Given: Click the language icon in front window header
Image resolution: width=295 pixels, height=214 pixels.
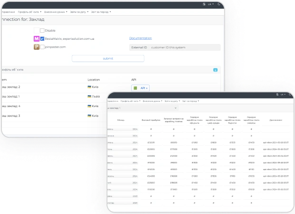Looking at the screenshot, I should tap(277, 94).
